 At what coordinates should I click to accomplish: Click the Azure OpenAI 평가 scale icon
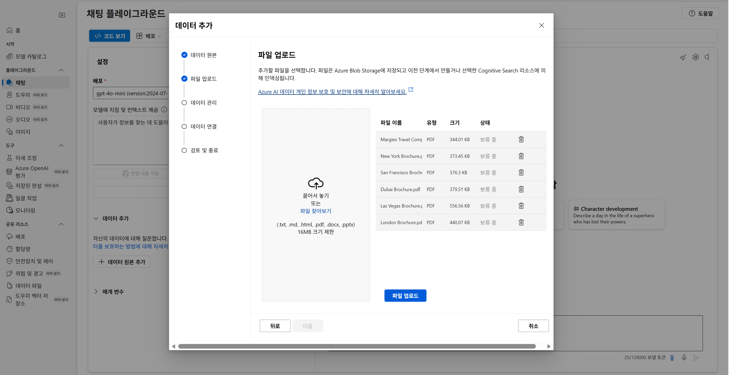[x=9, y=172]
